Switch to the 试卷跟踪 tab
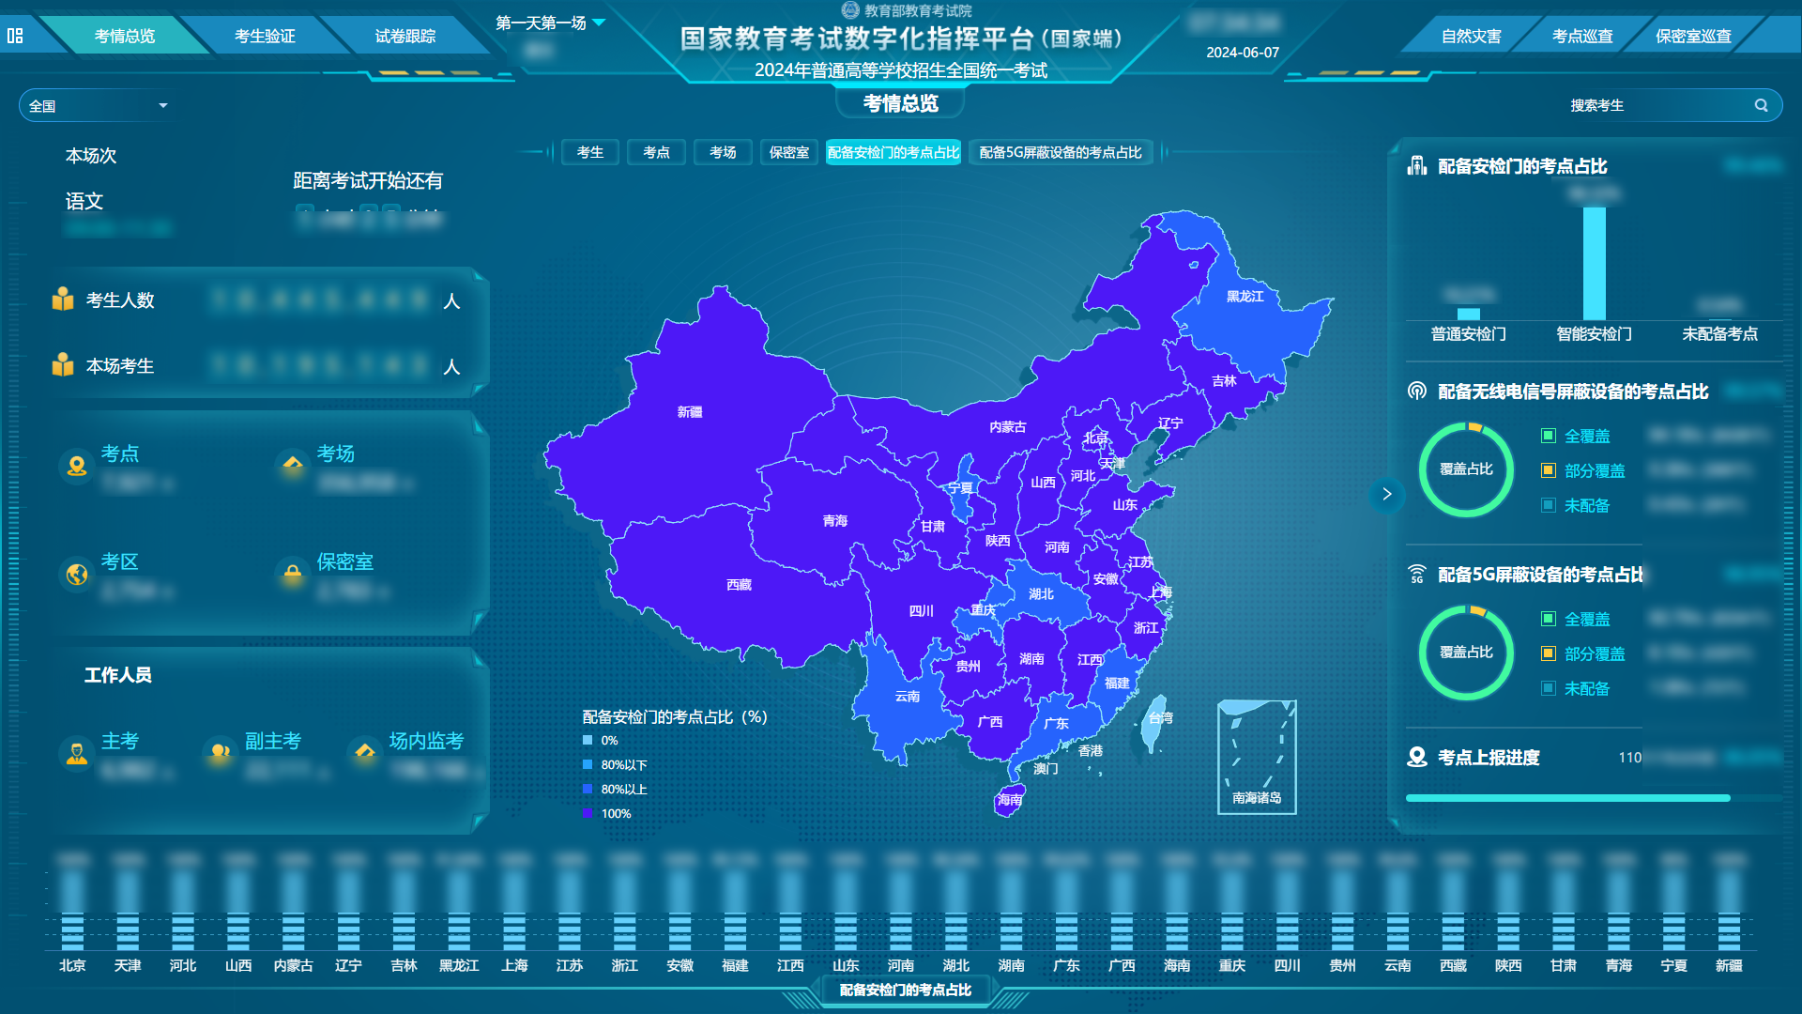Viewport: 1802px width, 1014px height. pyautogui.click(x=405, y=36)
